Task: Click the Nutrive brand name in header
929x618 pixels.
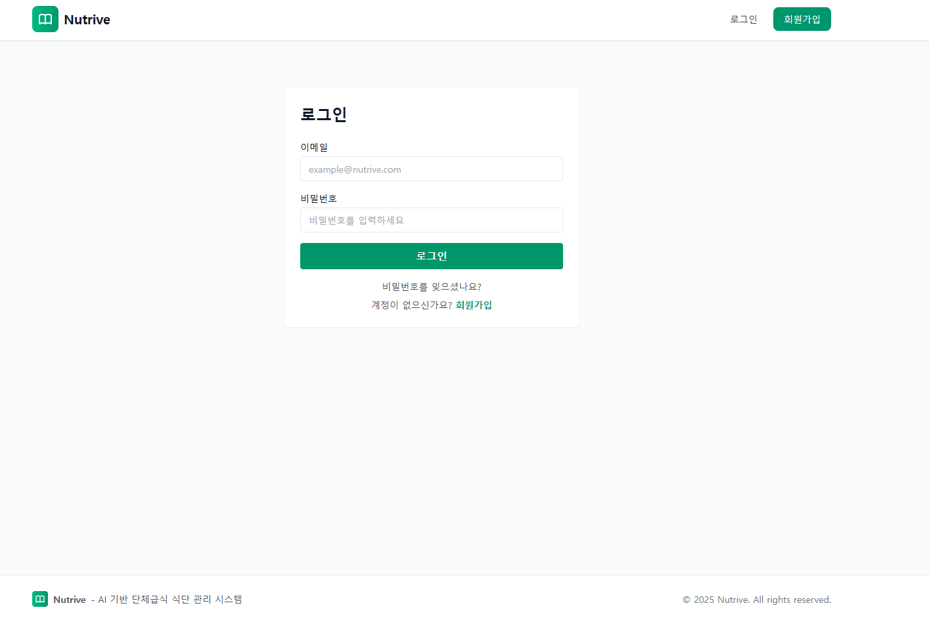Action: [87, 20]
